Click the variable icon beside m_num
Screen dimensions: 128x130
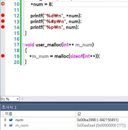tap(11, 126)
